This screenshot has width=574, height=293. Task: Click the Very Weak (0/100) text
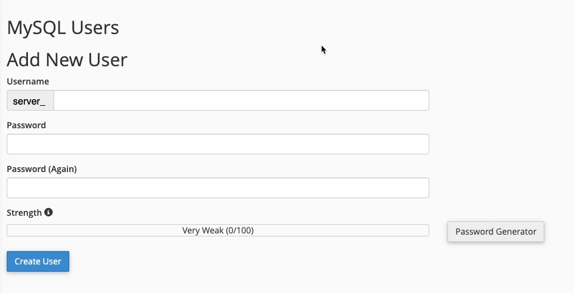(x=218, y=231)
